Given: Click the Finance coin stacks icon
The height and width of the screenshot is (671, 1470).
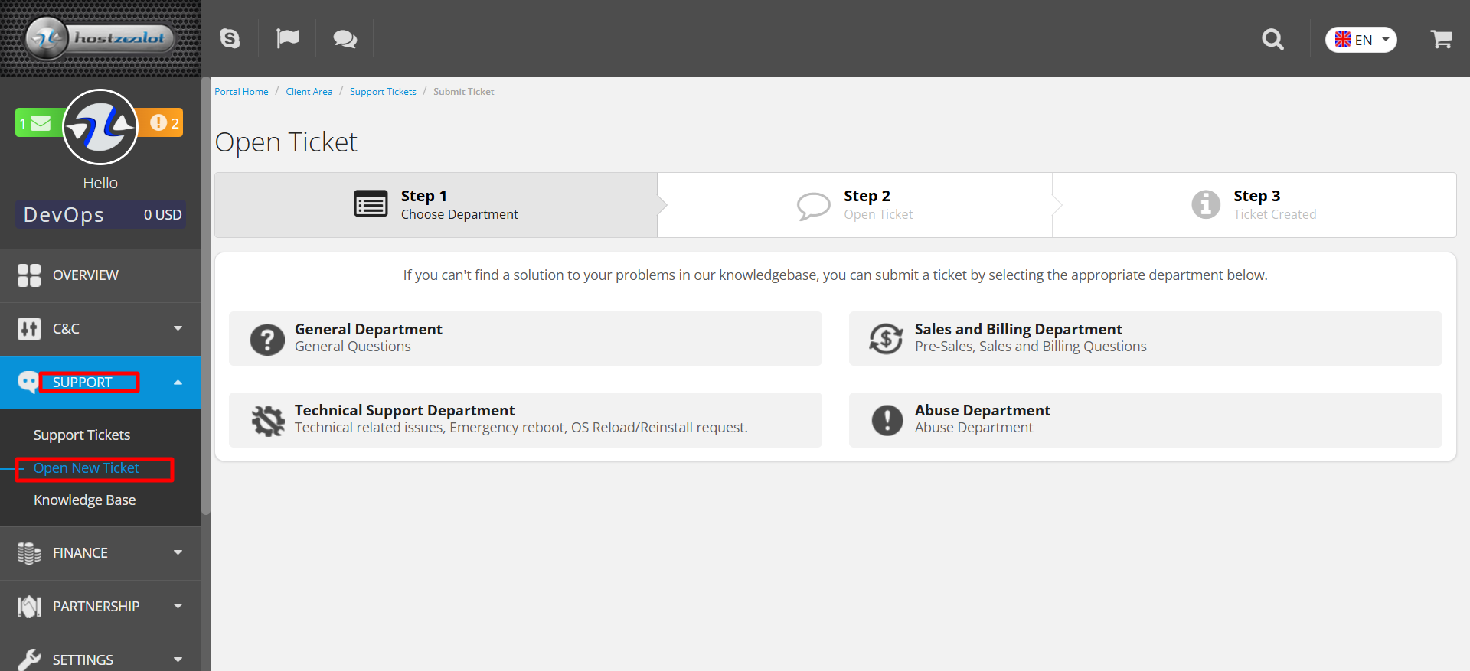Looking at the screenshot, I should [29, 553].
